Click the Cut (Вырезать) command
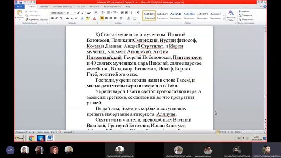This screenshot has width=281, height=158. click(x=32, y=11)
